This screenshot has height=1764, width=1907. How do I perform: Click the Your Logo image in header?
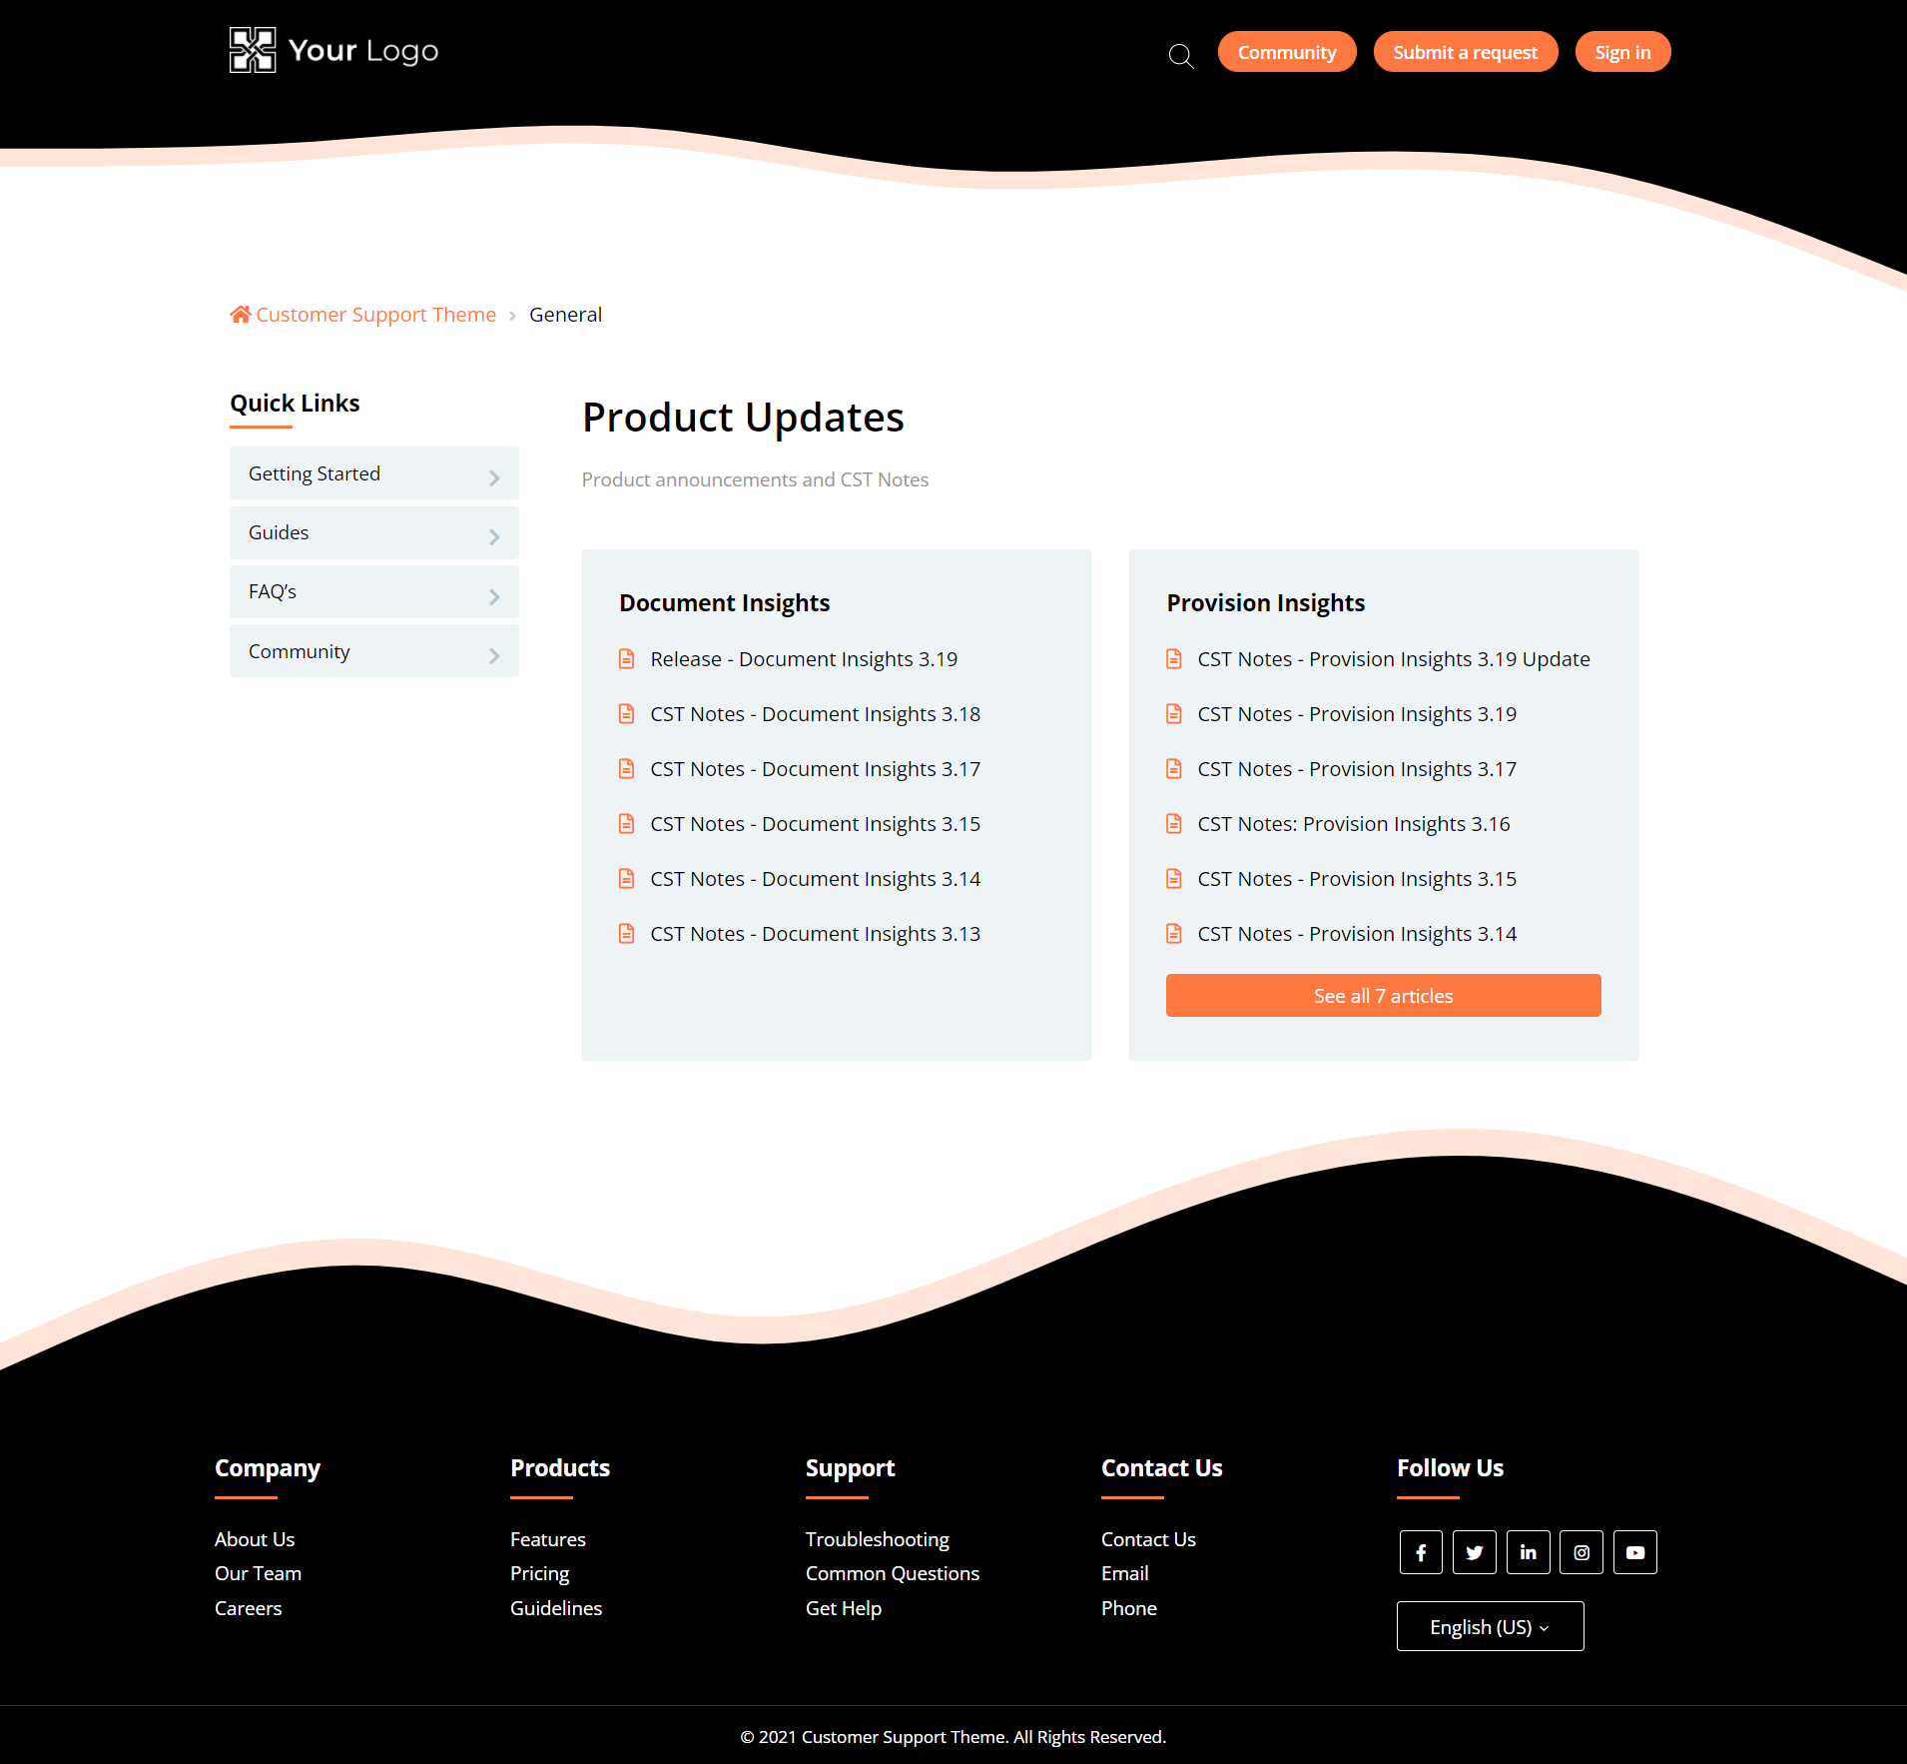(x=333, y=50)
